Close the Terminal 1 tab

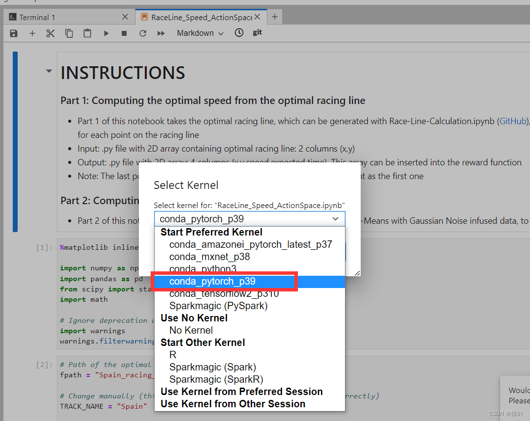(125, 17)
